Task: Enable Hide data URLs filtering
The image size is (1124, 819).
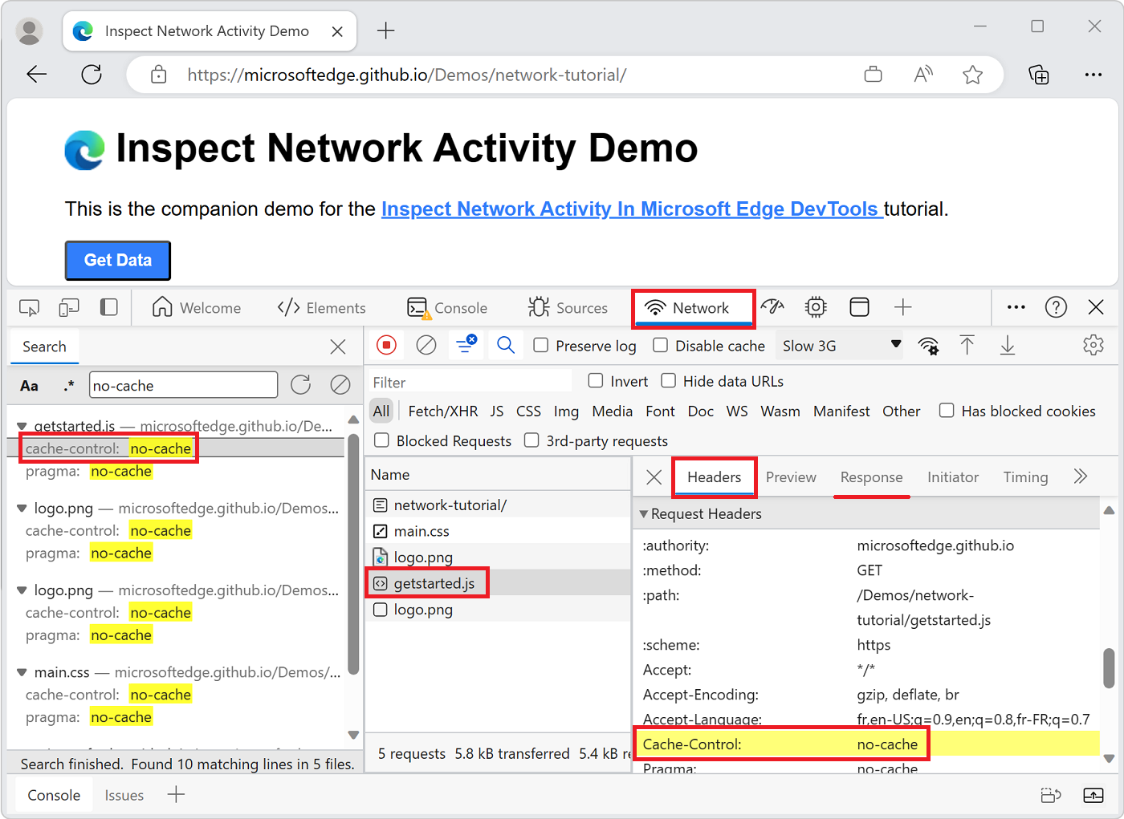Action: tap(669, 381)
